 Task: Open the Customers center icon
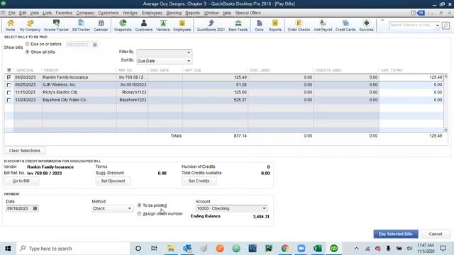click(x=143, y=25)
